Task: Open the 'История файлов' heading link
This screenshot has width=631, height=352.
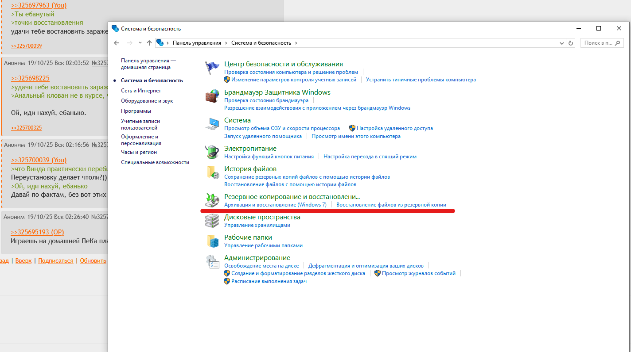Action: click(250, 169)
